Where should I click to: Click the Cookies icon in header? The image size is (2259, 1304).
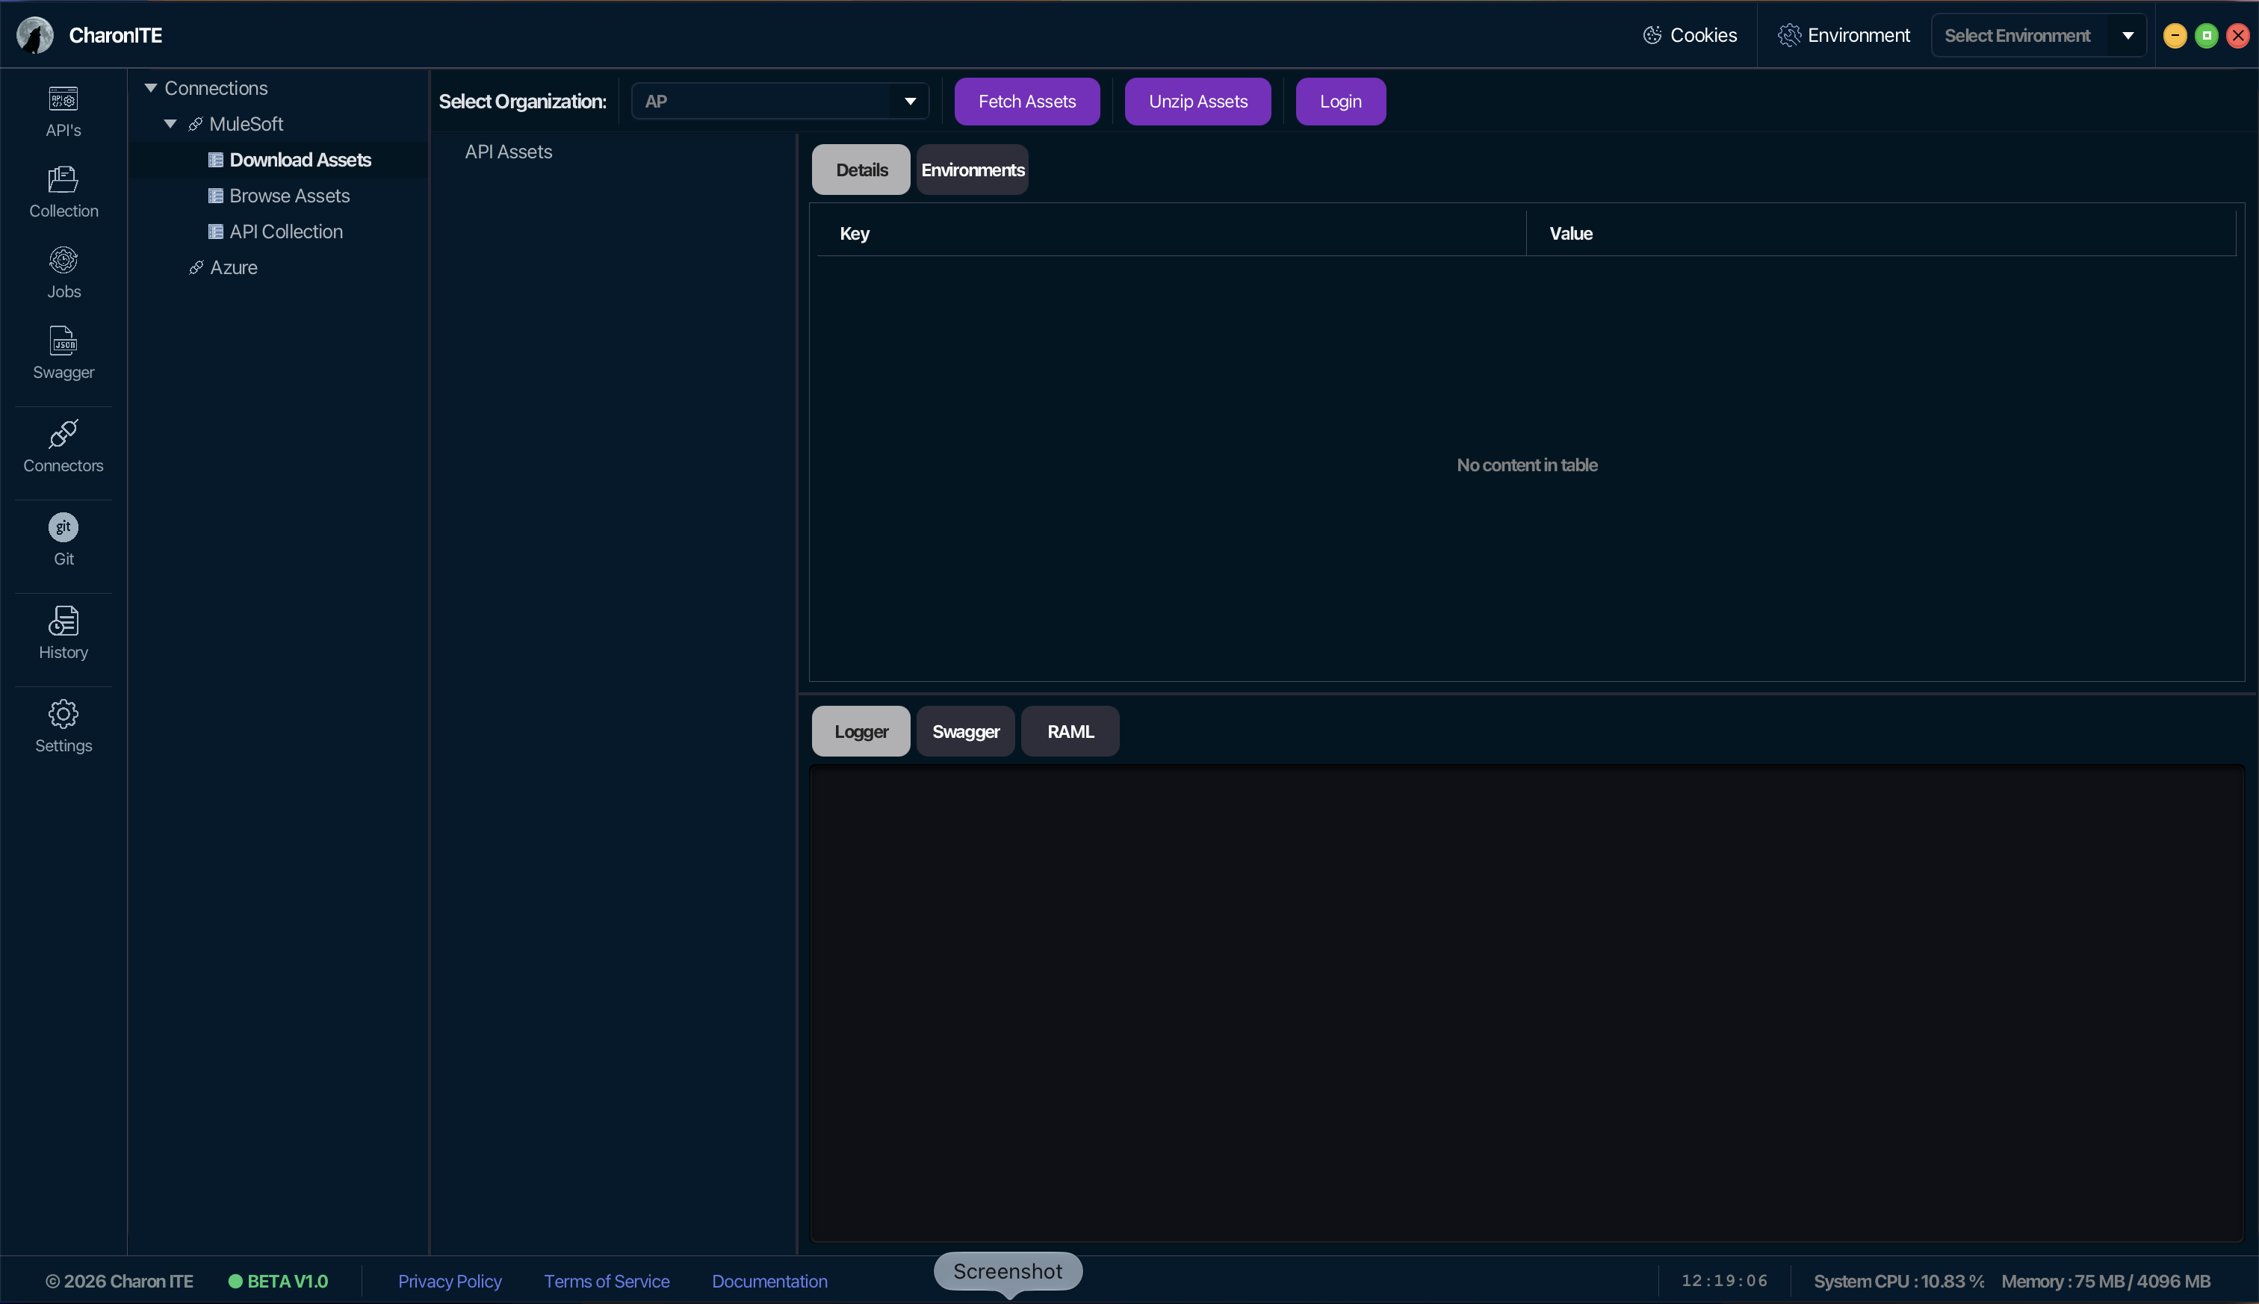pyautogui.click(x=1652, y=35)
